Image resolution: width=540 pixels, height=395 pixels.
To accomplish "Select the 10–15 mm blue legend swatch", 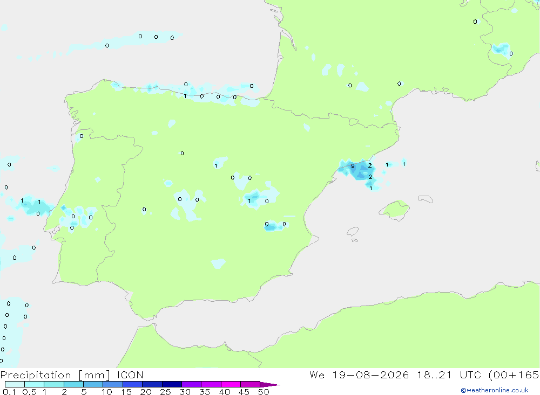I will click(x=113, y=384).
